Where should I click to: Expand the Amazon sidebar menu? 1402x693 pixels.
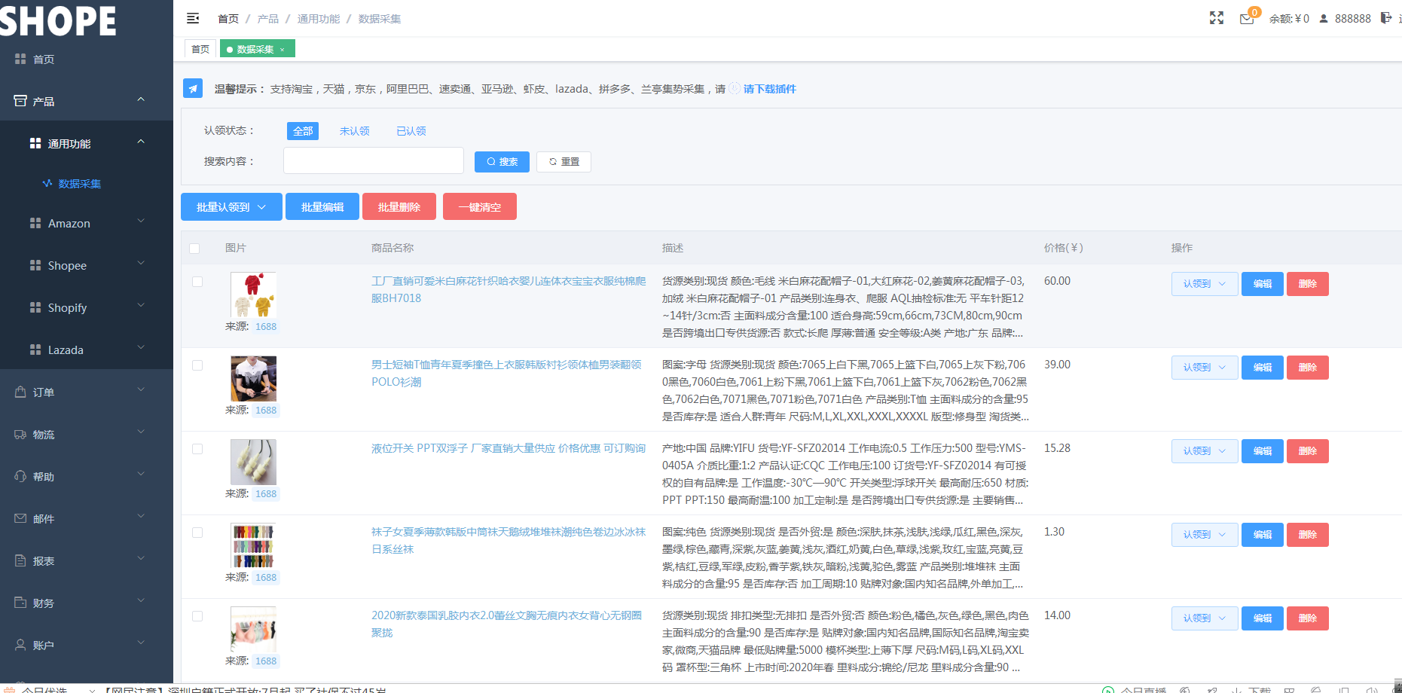point(69,223)
